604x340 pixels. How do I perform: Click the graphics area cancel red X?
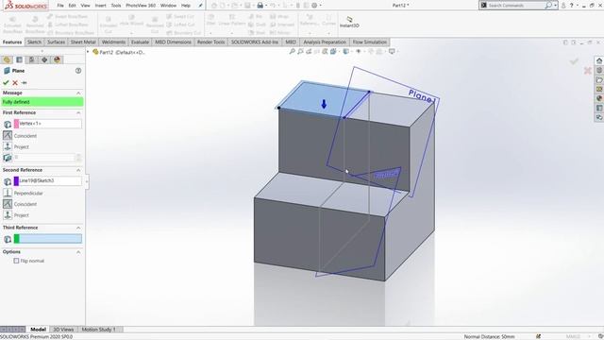pos(587,71)
